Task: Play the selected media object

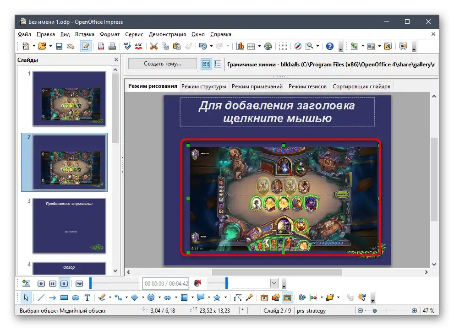Action: click(x=41, y=283)
